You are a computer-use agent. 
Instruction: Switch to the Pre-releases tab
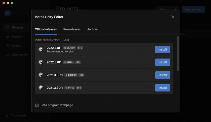click(x=72, y=29)
